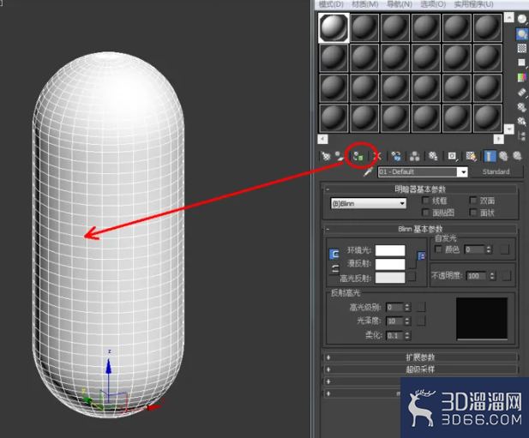Viewport: 529px width, 438px height.
Task: Click the Video Color Check icon
Action: coord(522,77)
